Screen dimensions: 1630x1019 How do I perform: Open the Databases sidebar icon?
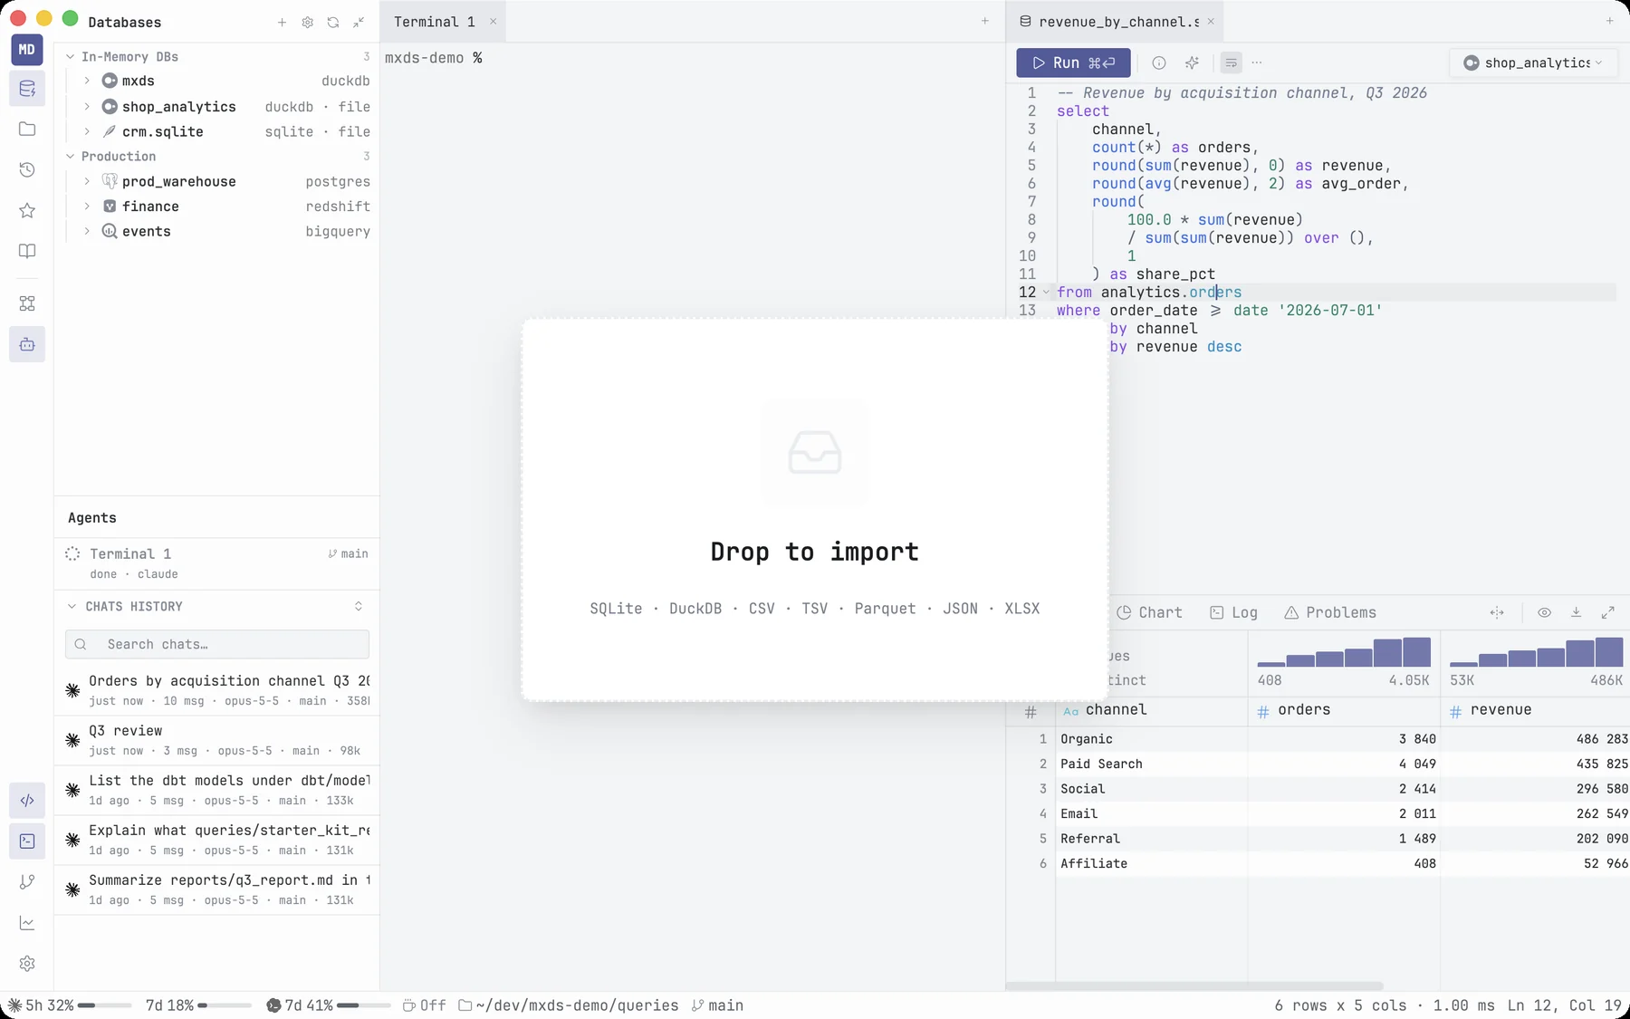pos(27,89)
